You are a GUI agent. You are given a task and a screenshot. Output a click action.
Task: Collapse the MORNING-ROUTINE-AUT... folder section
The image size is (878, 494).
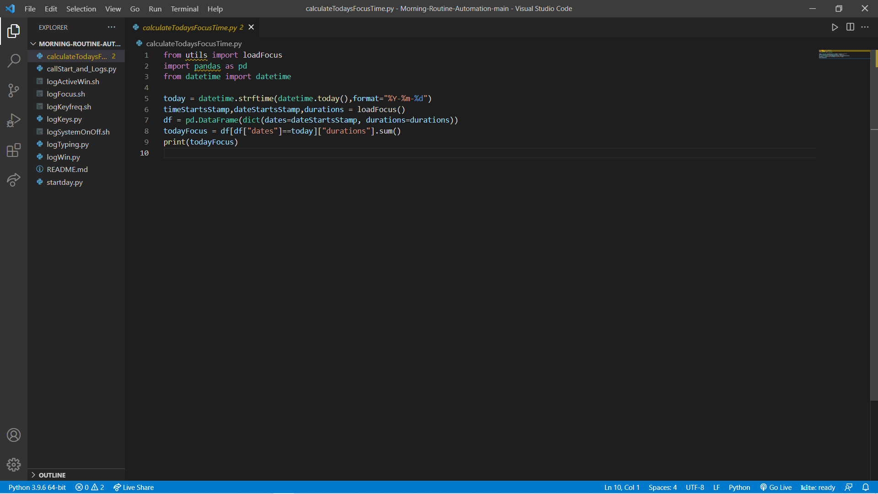33,44
